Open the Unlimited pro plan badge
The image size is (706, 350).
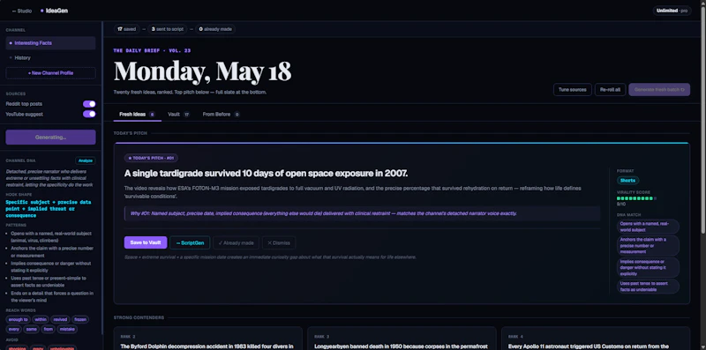pos(672,11)
